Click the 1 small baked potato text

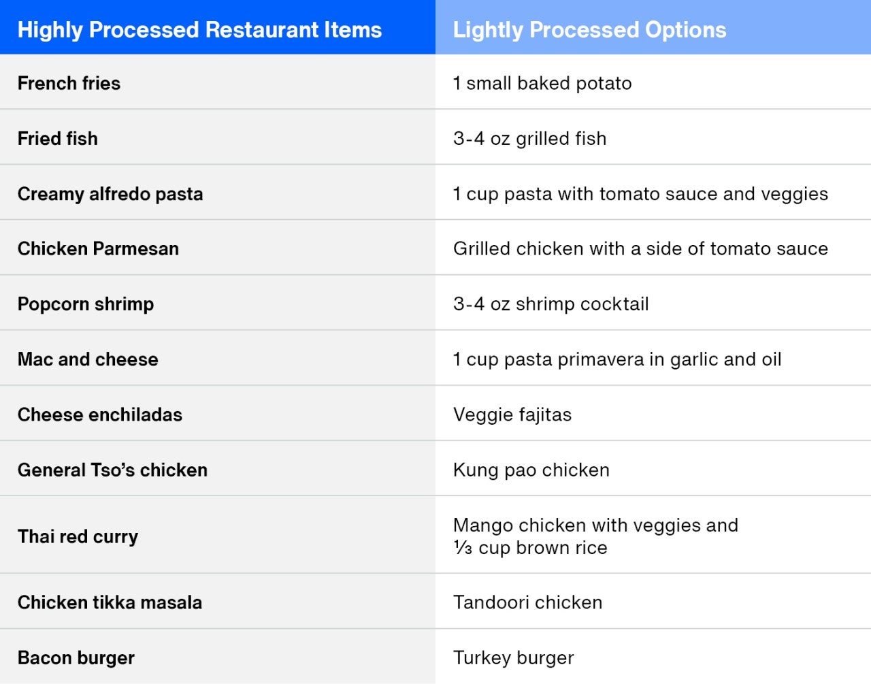542,83
